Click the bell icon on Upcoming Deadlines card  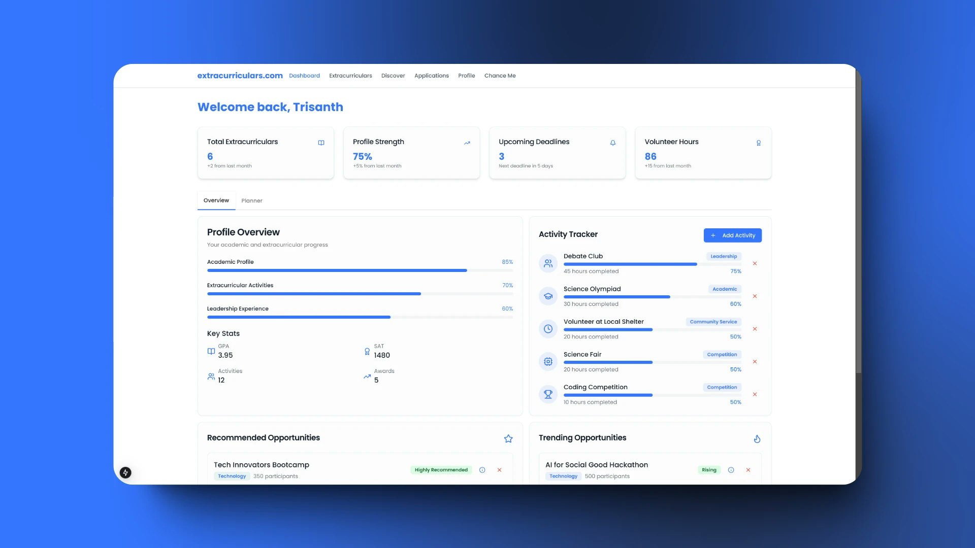[612, 143]
